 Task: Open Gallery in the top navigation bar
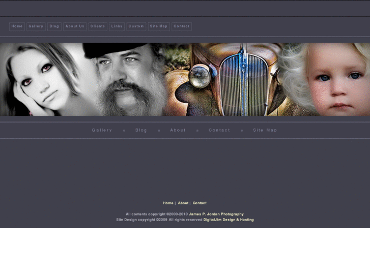tap(36, 26)
